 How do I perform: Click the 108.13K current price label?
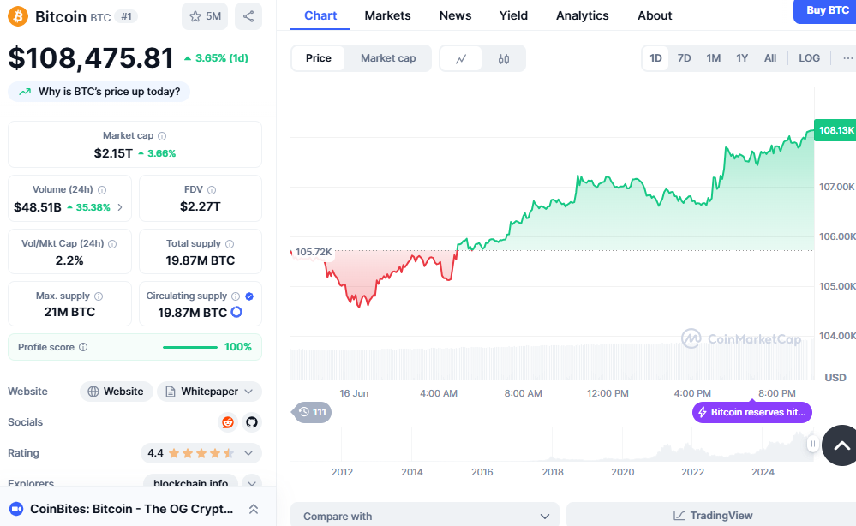coord(835,130)
